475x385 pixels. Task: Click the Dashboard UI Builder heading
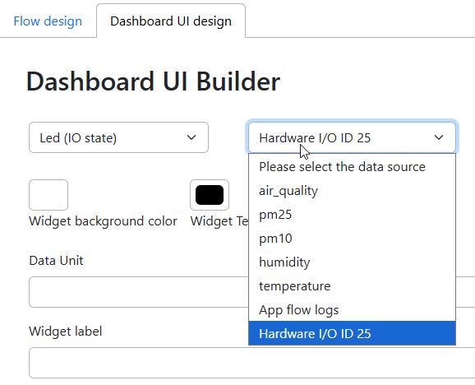(x=154, y=81)
